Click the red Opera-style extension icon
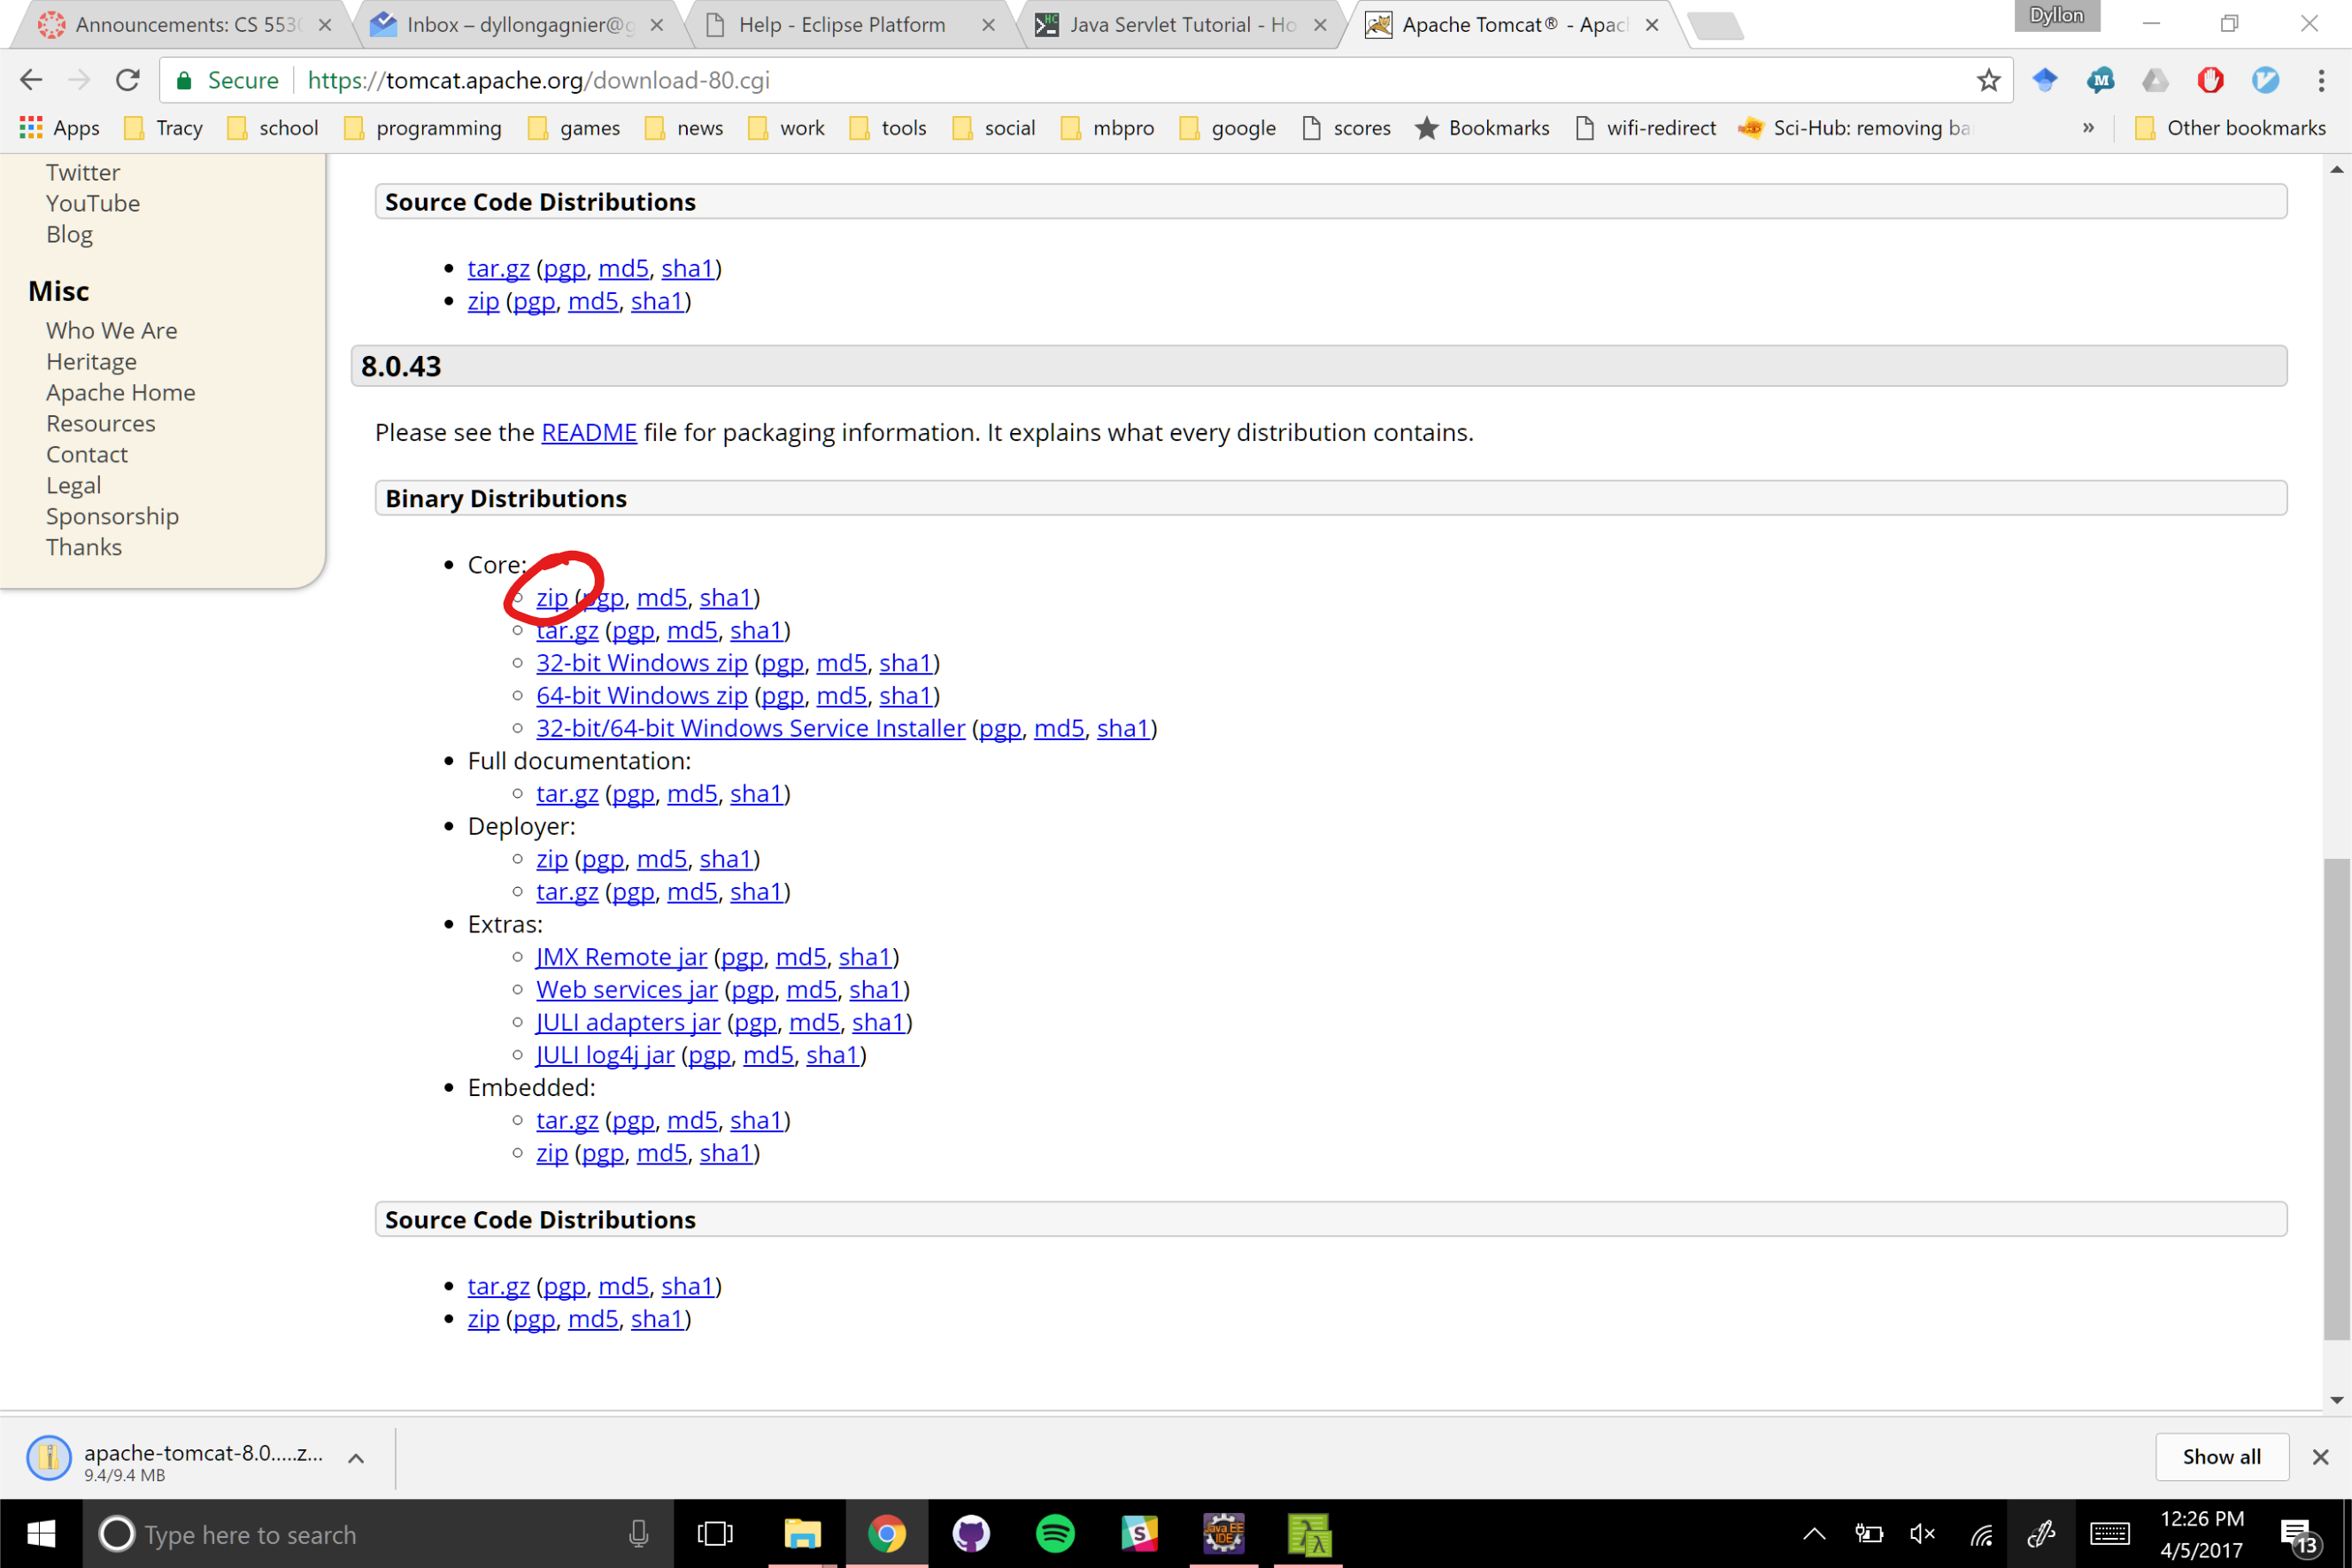The width and height of the screenshot is (2352, 1568). tap(2209, 80)
